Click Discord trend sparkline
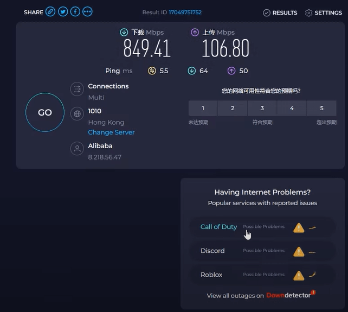348x312 pixels. 312,252
